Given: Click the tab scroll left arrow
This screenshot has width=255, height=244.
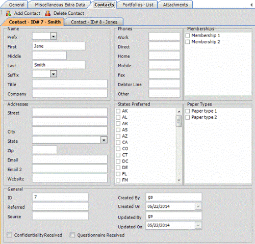Looking at the screenshot, I should (251, 5).
